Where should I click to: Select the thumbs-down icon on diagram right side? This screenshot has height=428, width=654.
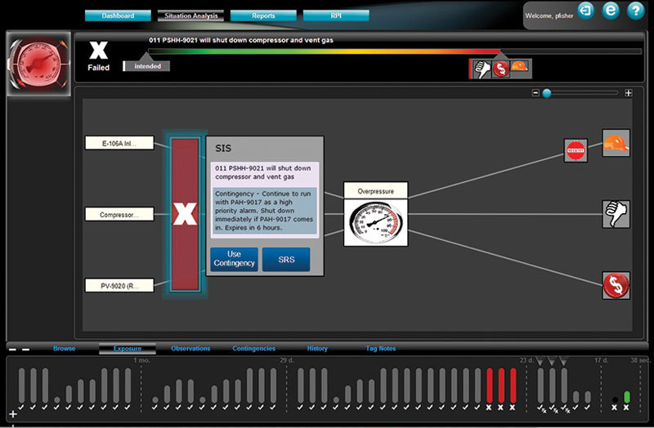click(x=616, y=214)
